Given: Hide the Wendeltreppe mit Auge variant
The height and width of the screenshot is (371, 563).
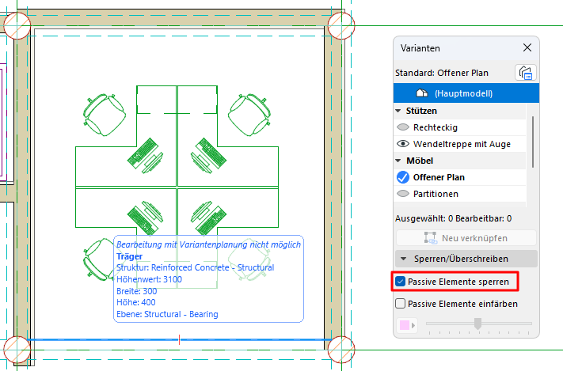Looking at the screenshot, I should pos(403,144).
